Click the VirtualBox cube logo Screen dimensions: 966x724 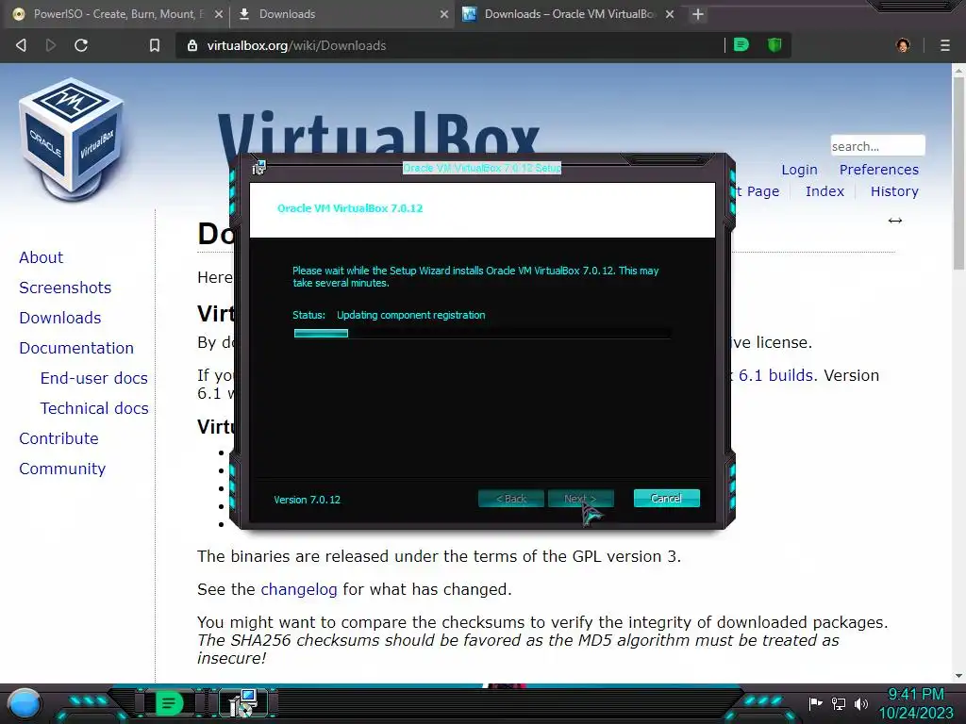coord(73,140)
